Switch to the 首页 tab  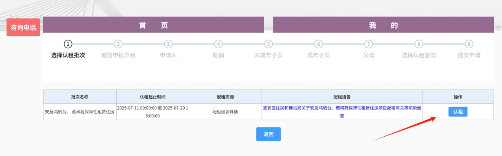(x=153, y=25)
